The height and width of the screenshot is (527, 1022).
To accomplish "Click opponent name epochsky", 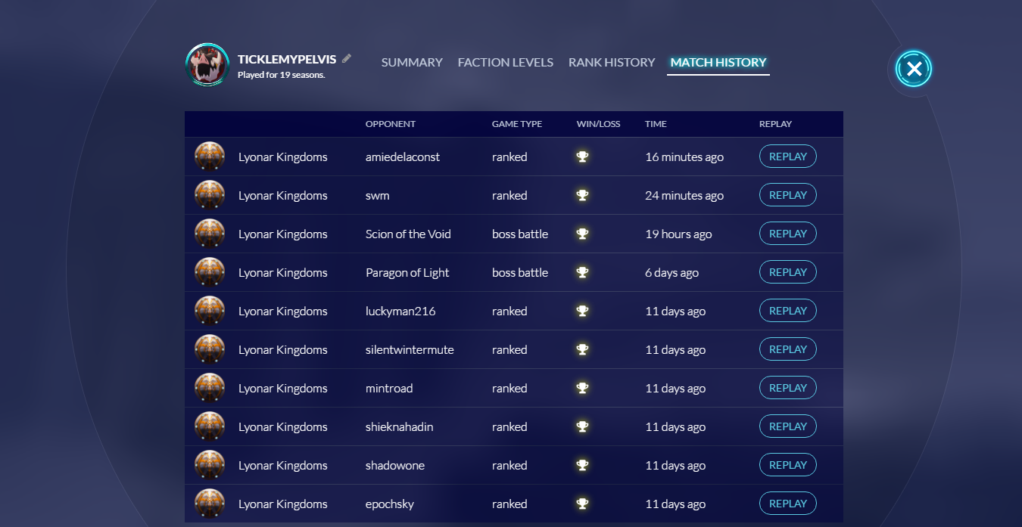I will coord(390,504).
